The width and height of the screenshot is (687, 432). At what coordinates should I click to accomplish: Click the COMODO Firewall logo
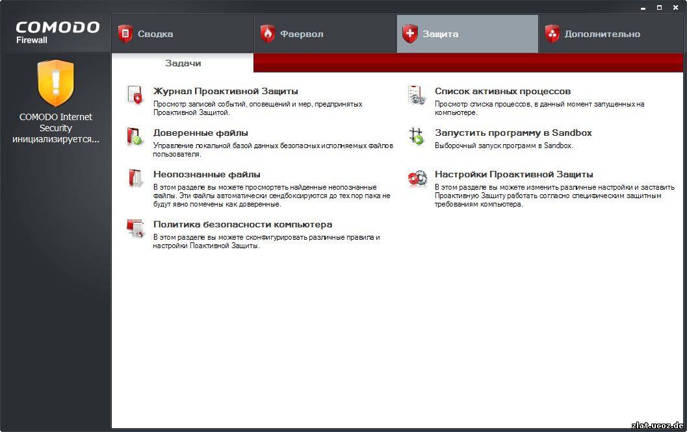click(x=57, y=32)
